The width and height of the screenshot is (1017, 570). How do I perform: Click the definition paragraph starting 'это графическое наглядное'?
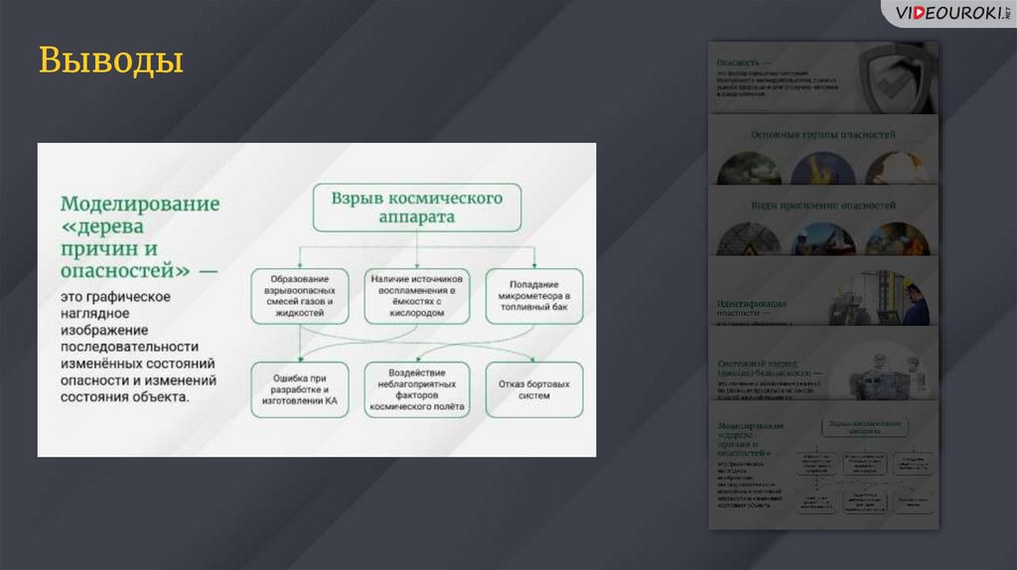point(138,347)
